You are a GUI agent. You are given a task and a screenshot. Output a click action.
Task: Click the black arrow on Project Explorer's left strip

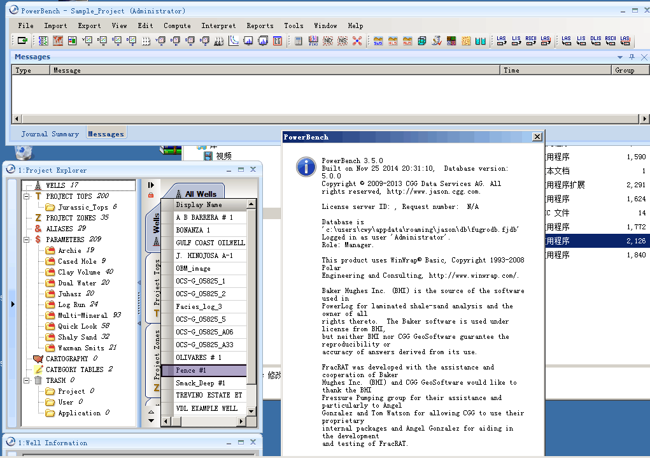click(x=13, y=304)
